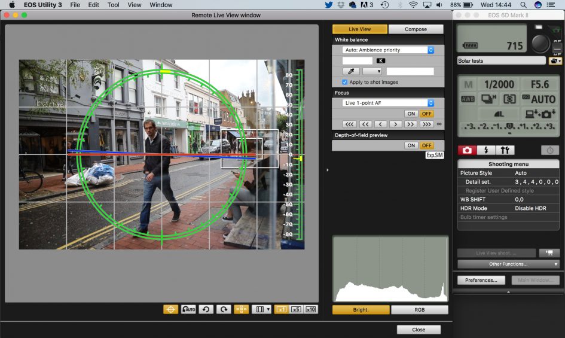565x338 pixels.
Task: Zoom live view to x5
Action: (296, 309)
